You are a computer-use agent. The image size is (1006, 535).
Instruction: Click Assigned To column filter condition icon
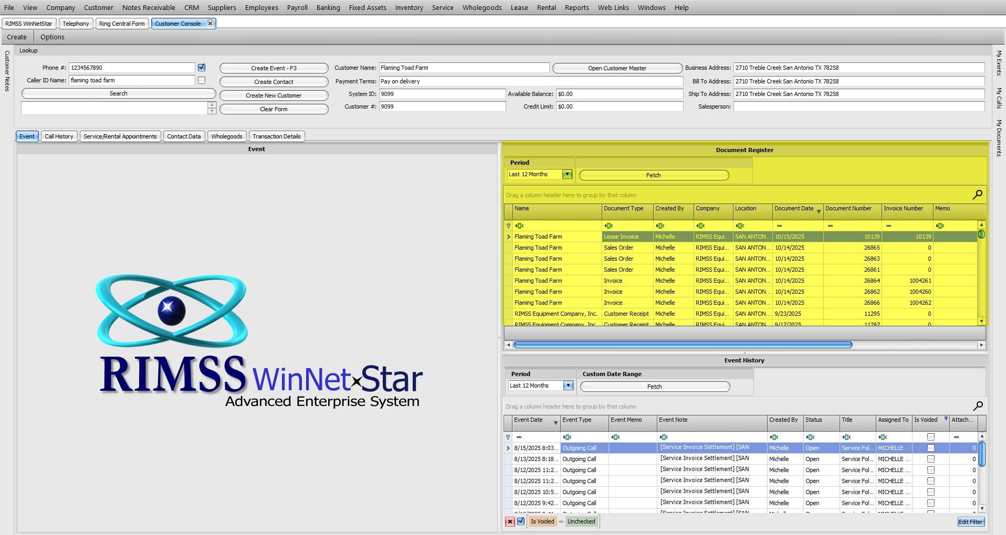(883, 437)
